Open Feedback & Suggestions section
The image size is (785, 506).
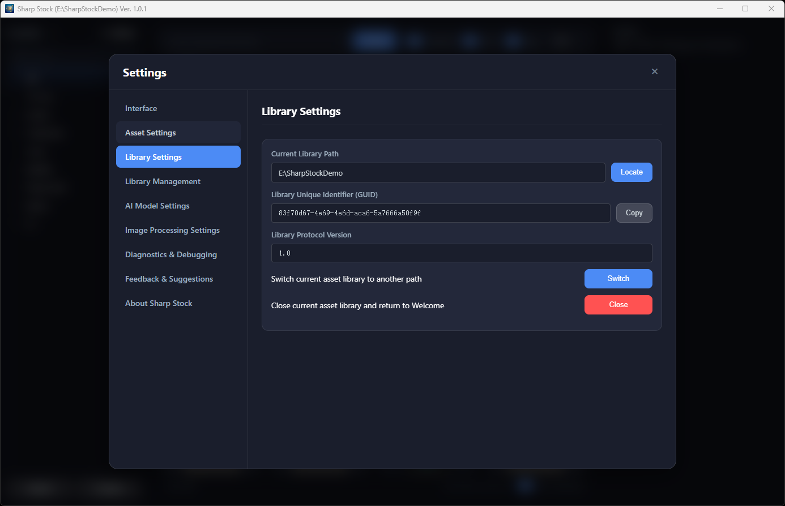[x=178, y=279]
